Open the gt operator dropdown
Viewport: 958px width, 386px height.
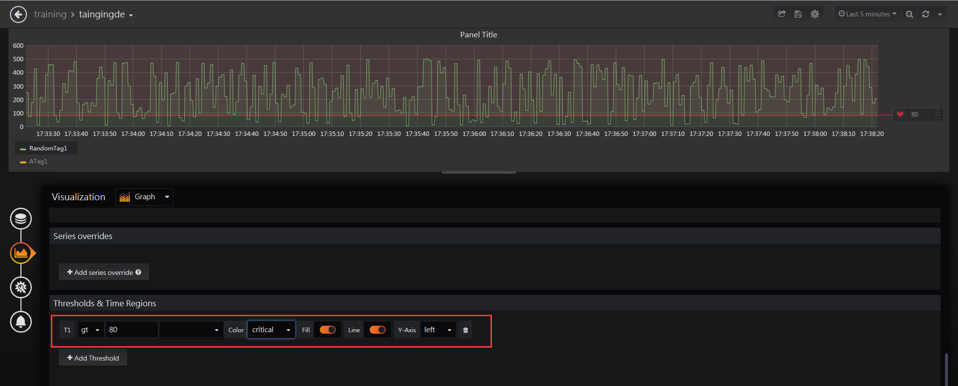click(x=90, y=330)
